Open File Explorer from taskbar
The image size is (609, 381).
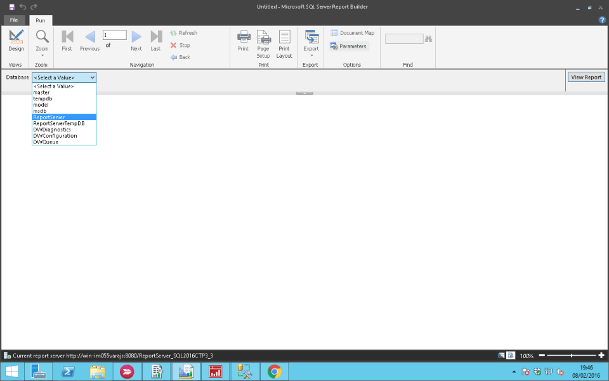98,371
